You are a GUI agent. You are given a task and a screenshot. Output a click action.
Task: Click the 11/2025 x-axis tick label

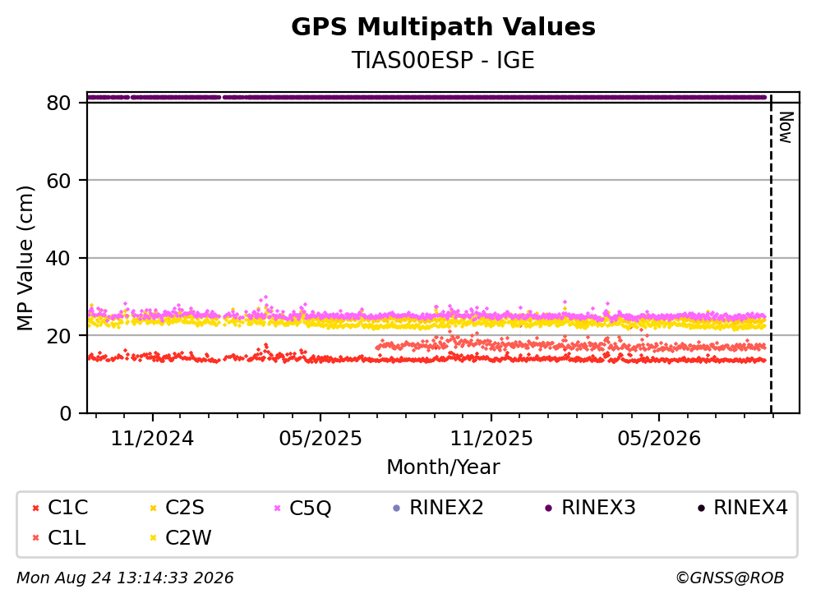click(x=491, y=439)
